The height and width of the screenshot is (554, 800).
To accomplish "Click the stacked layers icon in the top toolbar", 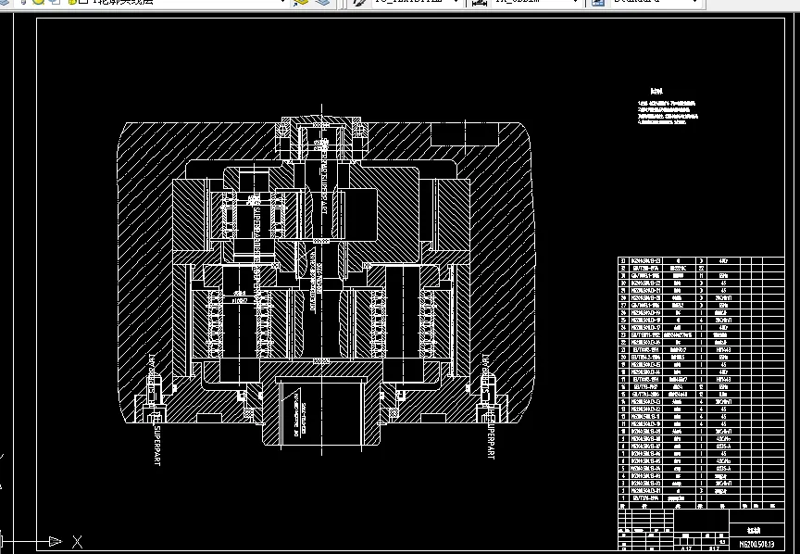I will coord(322,2).
